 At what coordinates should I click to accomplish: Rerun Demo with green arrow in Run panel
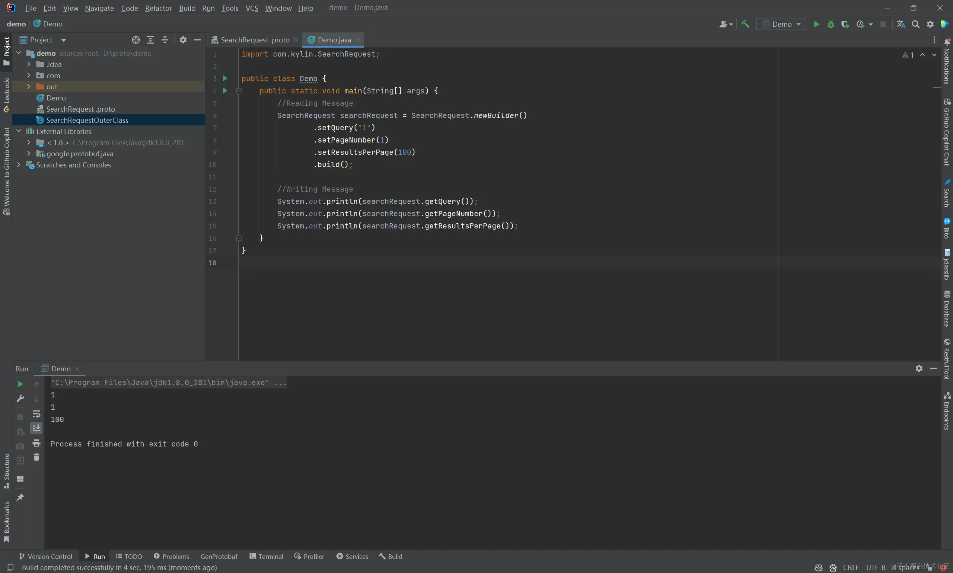[x=20, y=384]
